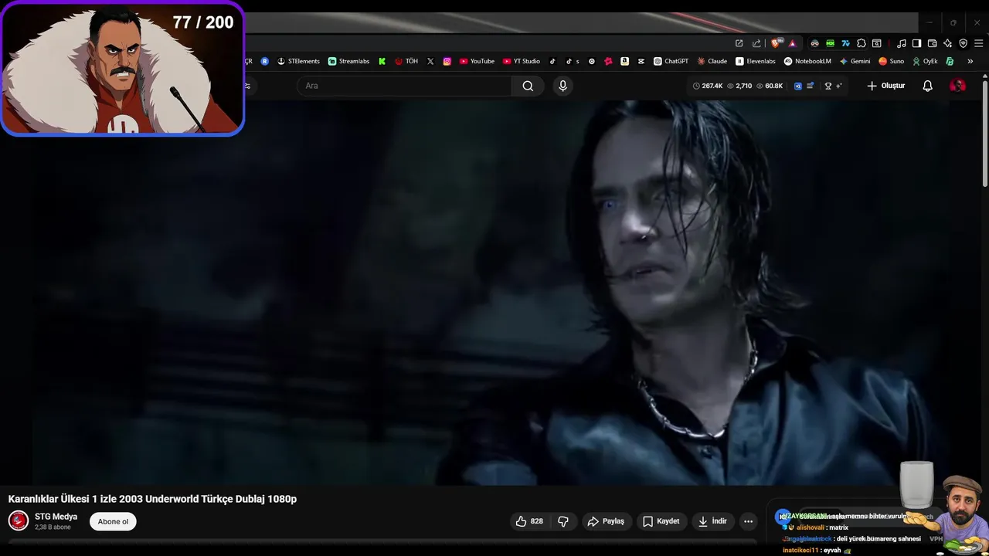Start voice search with microphone icon
The height and width of the screenshot is (556, 989).
562,86
